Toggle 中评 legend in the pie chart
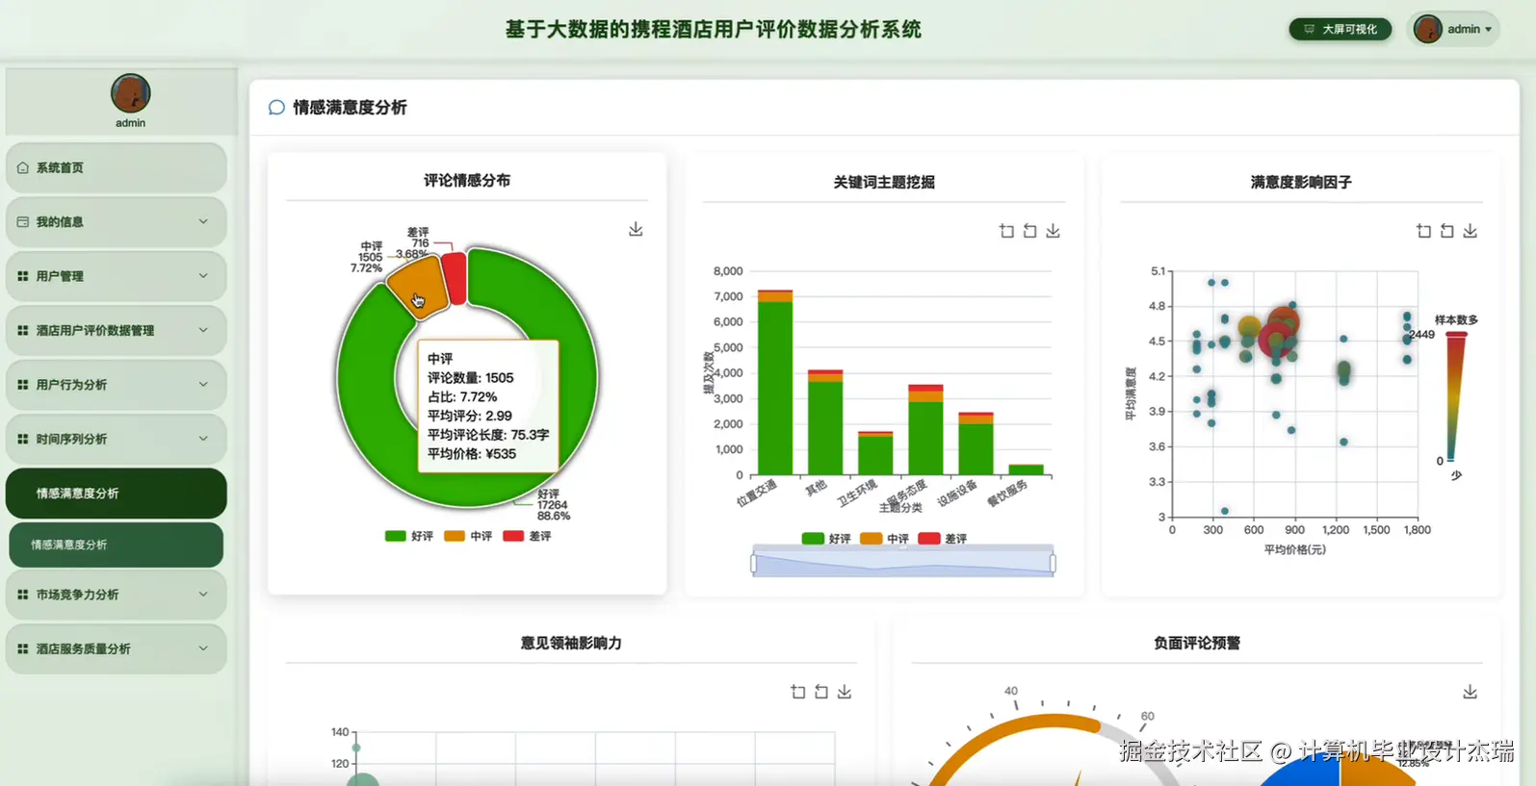The width and height of the screenshot is (1536, 786). coord(468,536)
